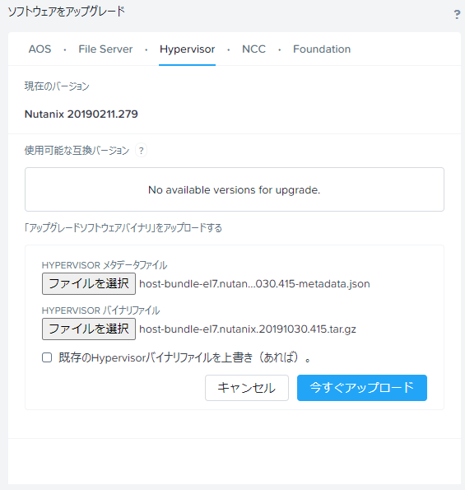Enable overwrite existing Hypervisor binary checkbox
Viewport: 465px width, 490px height.
click(x=47, y=357)
